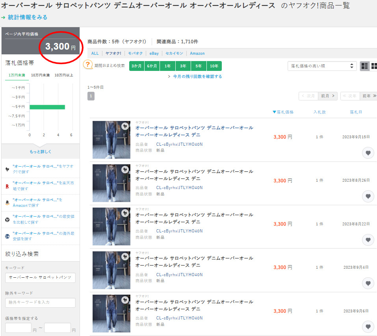377x336 pixels.
Task: Select the eBay source tab
Action: (x=154, y=53)
